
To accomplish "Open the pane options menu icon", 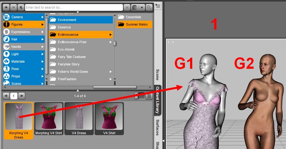I will (158, 6).
